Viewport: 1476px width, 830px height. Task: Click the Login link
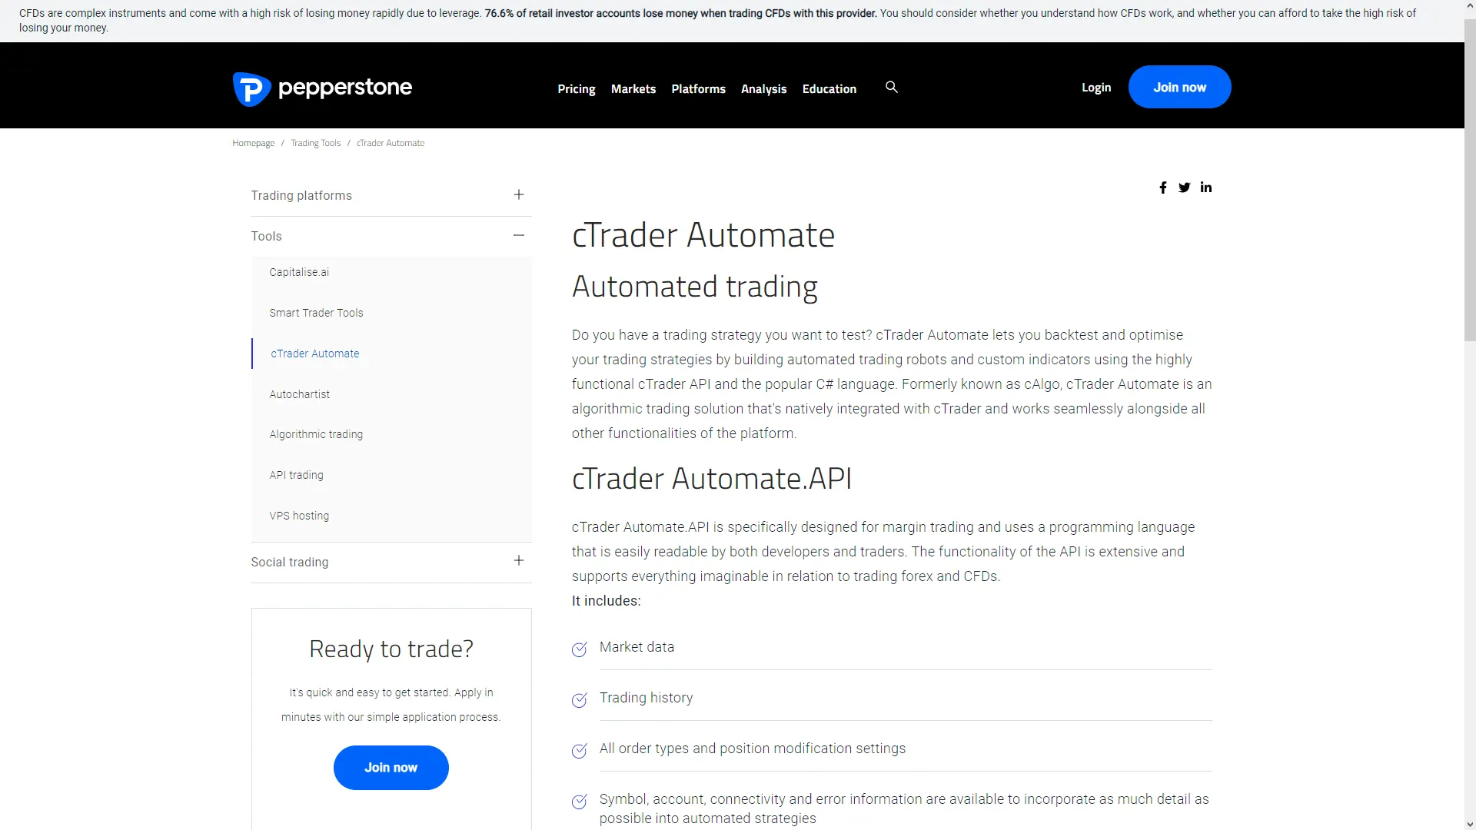tap(1096, 88)
